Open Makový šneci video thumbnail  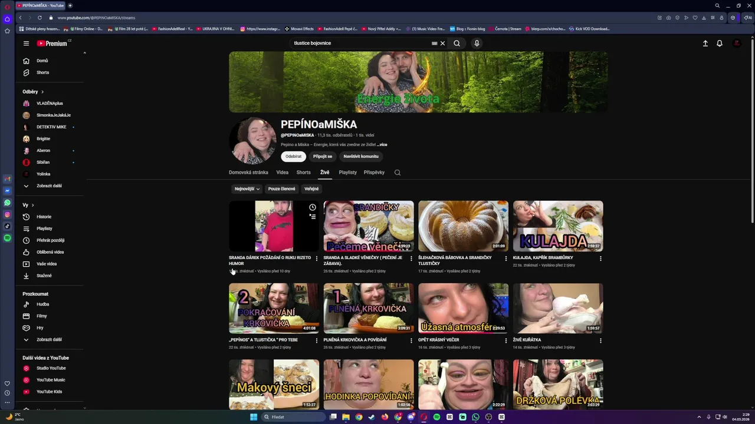pos(274,385)
